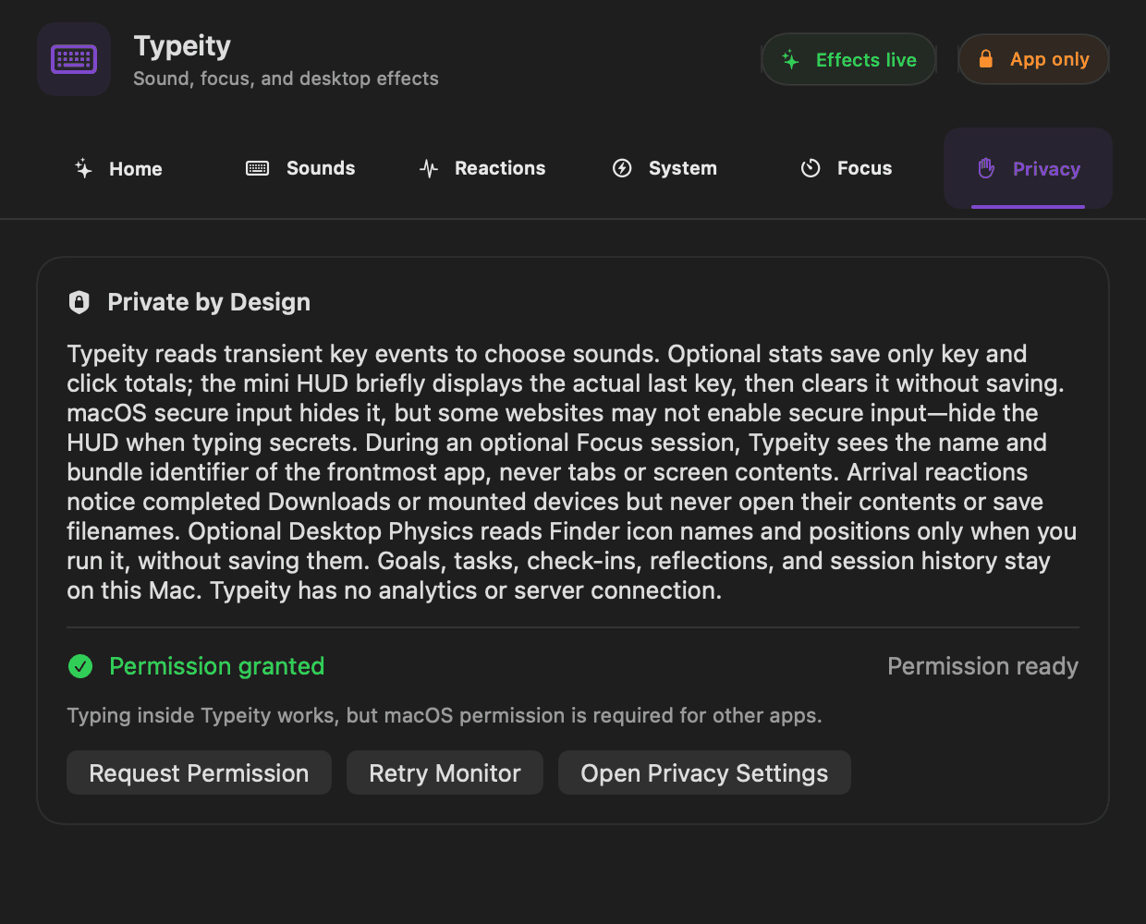Go to the Reactions tab
The height and width of the screenshot is (924, 1146).
(x=482, y=168)
